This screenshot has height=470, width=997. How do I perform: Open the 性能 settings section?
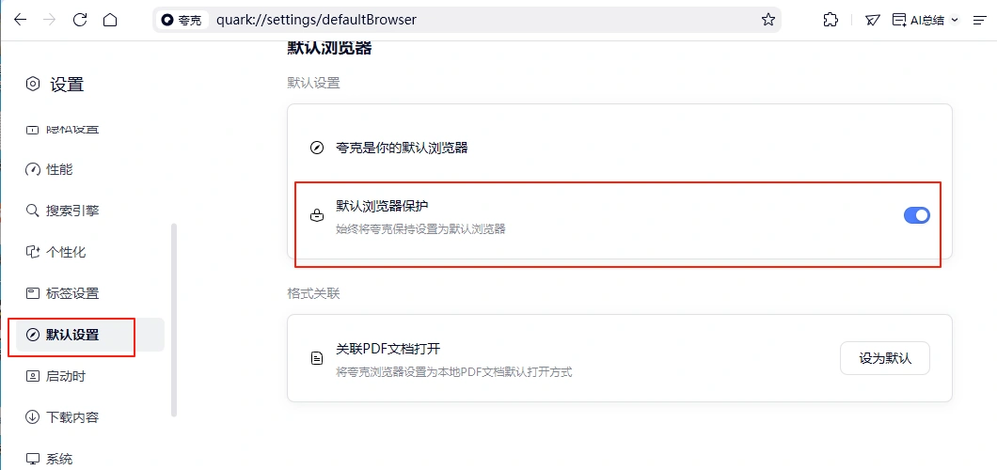click(58, 169)
